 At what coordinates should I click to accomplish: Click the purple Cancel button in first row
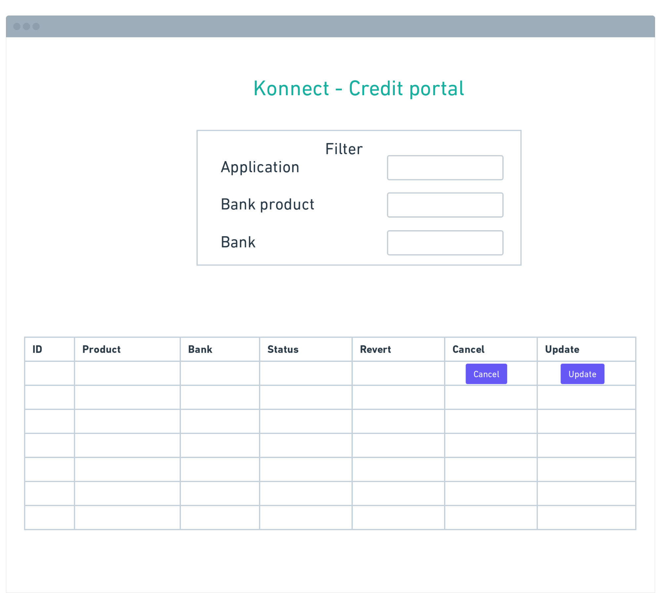click(x=486, y=374)
